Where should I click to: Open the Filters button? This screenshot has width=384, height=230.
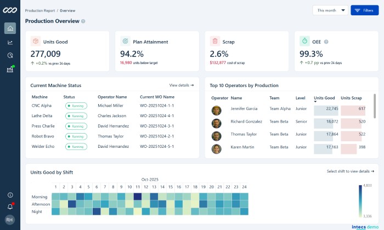tap(364, 10)
